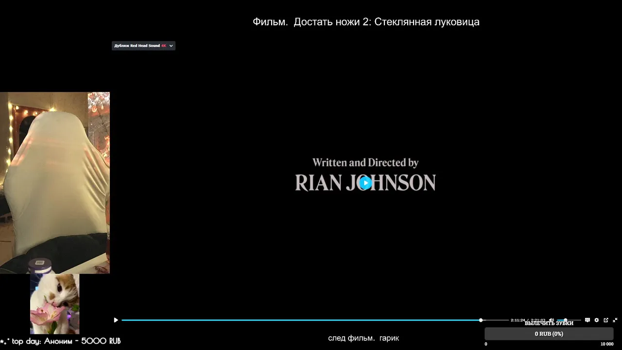Click the video progress scrubber handle
Screen dimensions: 622x350
(x=481, y=320)
